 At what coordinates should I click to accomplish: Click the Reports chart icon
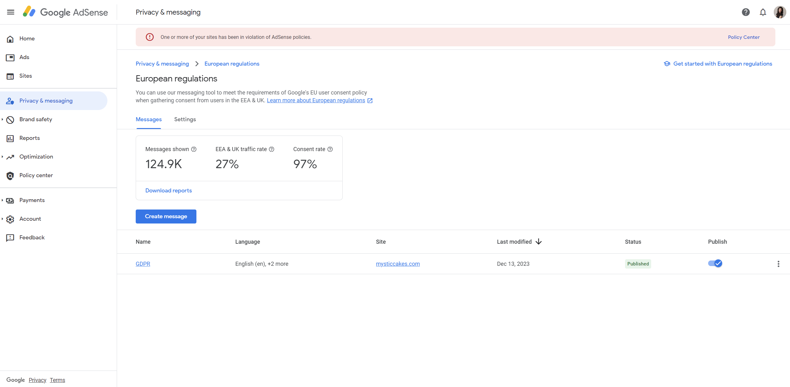pyautogui.click(x=10, y=138)
